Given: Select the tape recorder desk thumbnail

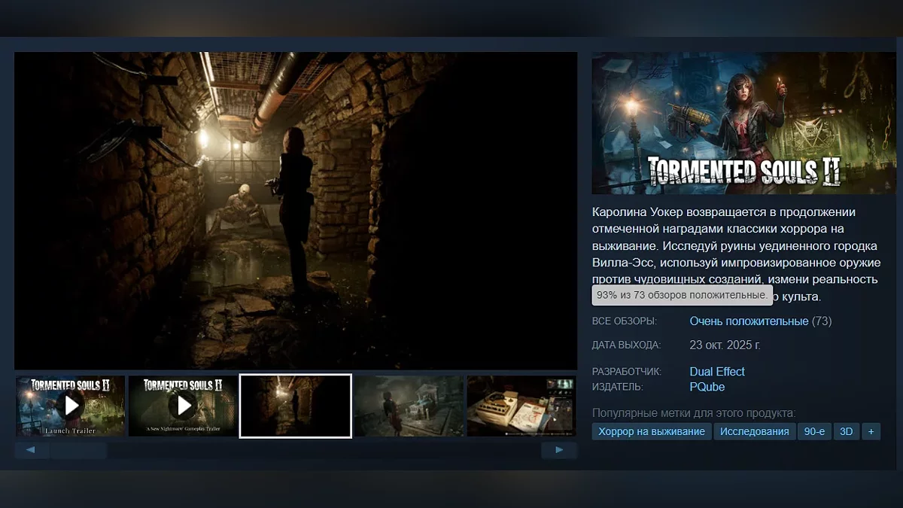Looking at the screenshot, I should 521,406.
